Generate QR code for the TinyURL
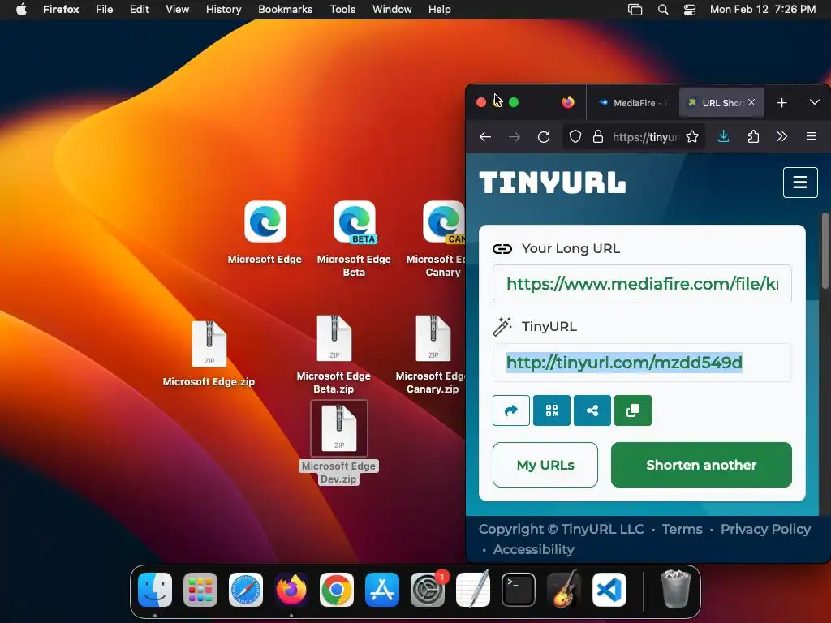This screenshot has width=831, height=623. pos(552,410)
